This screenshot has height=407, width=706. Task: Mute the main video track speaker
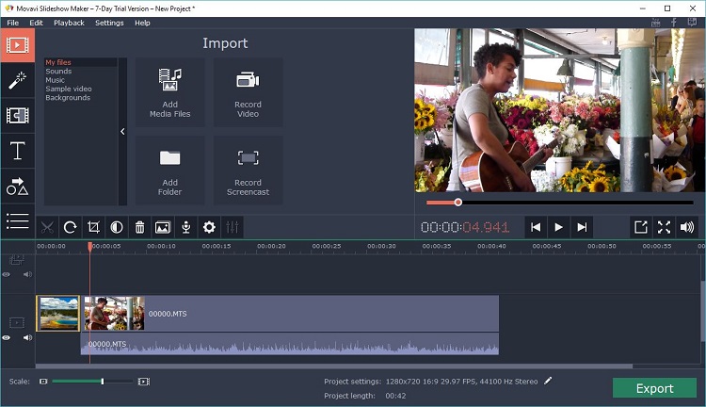tap(27, 337)
